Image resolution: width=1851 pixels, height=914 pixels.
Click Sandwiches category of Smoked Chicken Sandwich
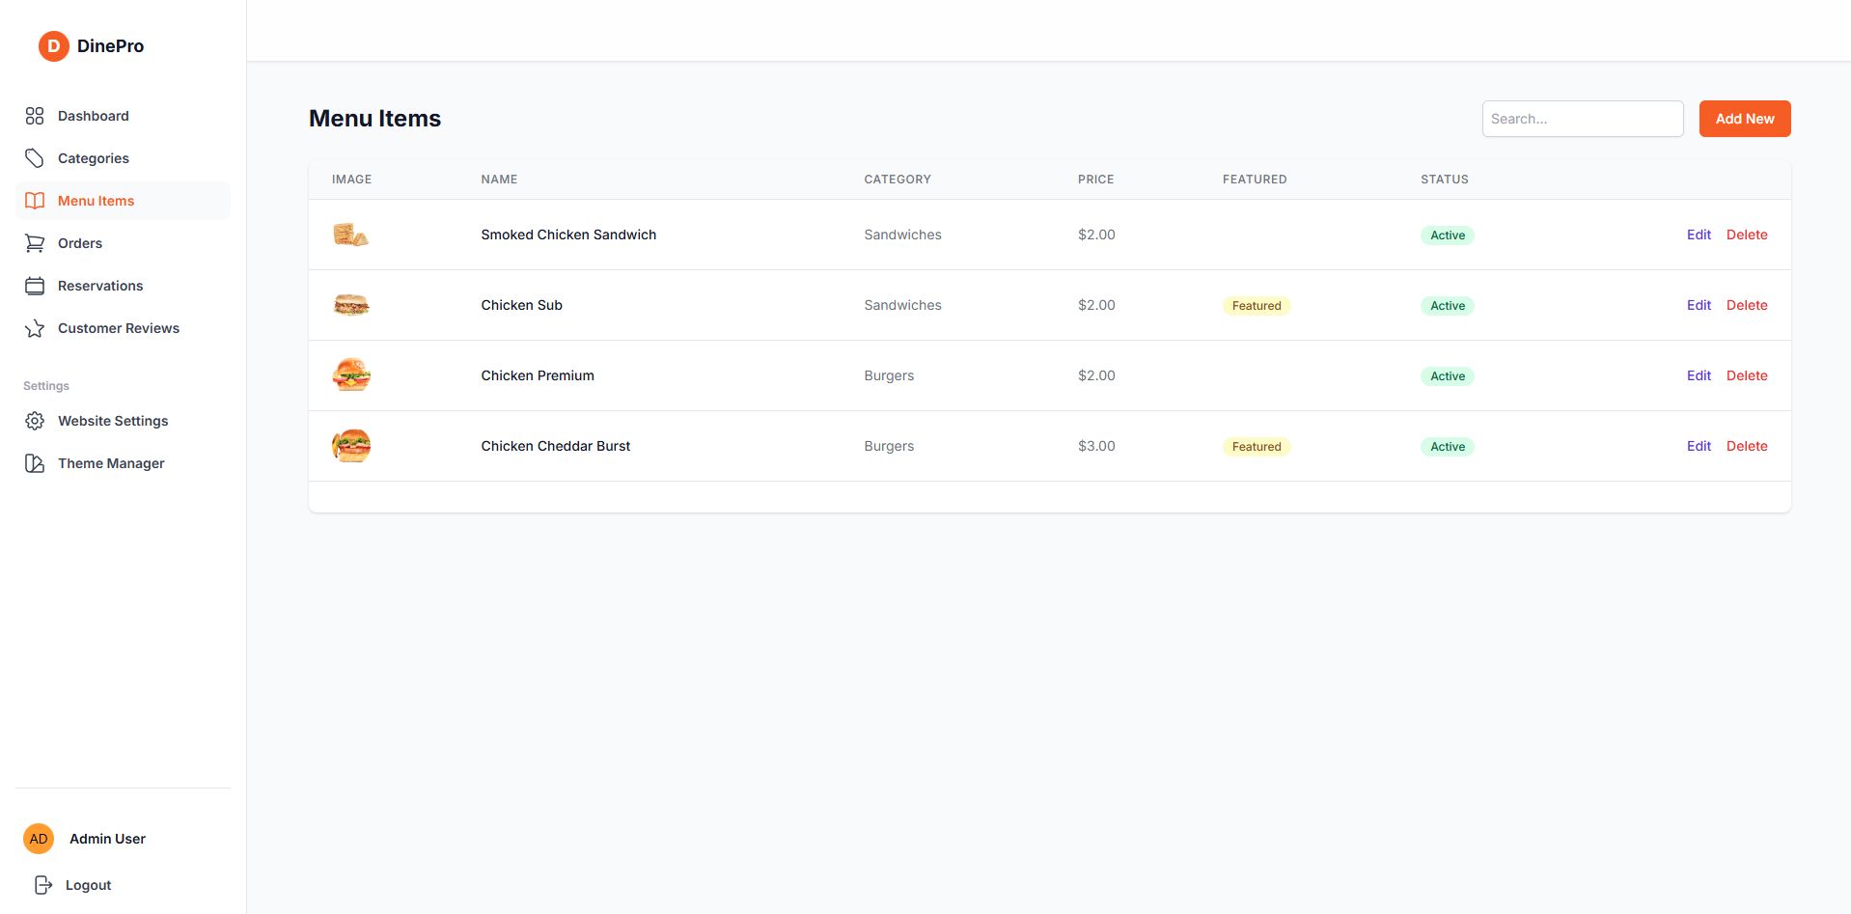point(902,235)
